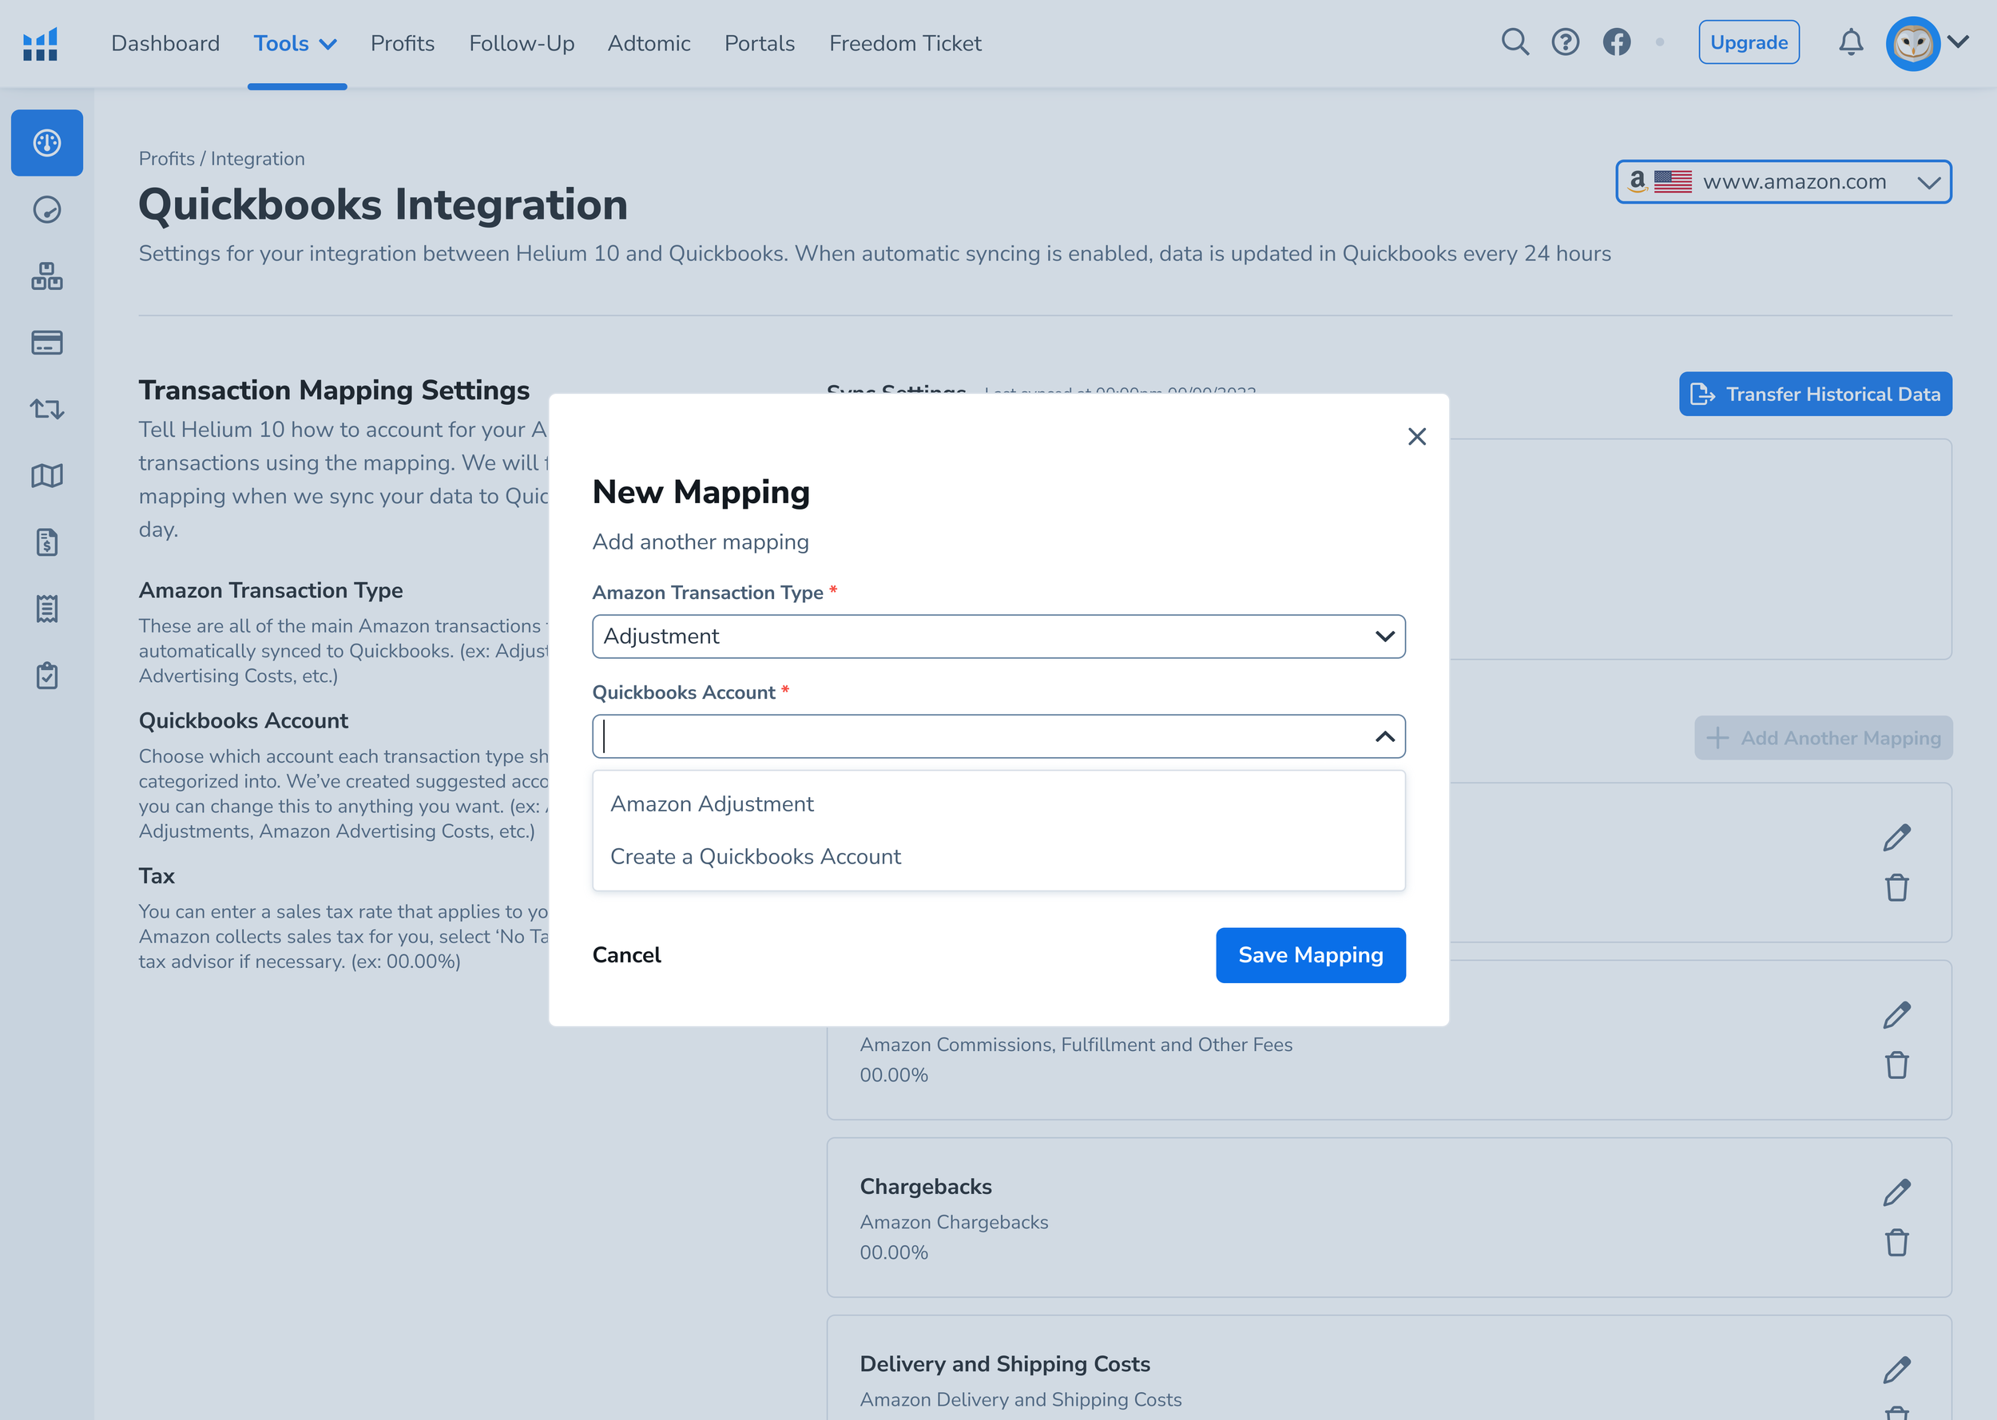
Task: Open the help question mark icon
Action: pyautogui.click(x=1565, y=42)
